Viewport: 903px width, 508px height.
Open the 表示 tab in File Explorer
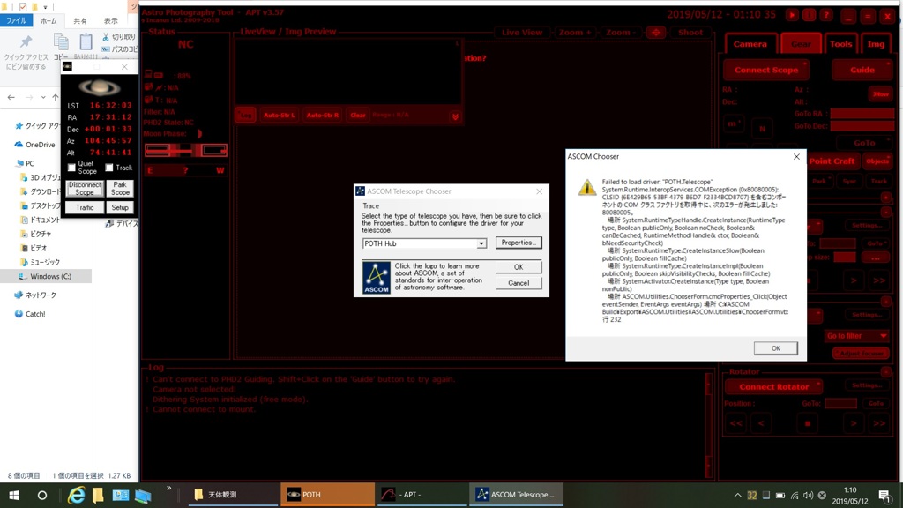coord(110,21)
